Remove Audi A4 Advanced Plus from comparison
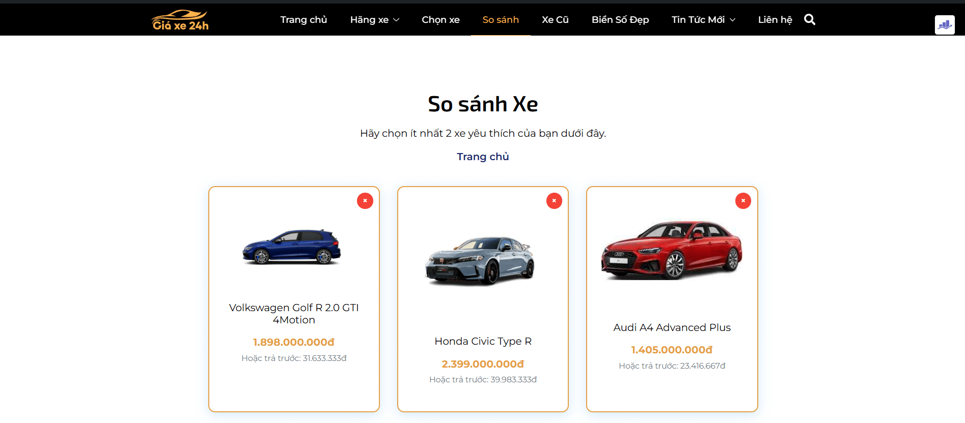Viewport: 965px width, 423px height. tap(743, 201)
